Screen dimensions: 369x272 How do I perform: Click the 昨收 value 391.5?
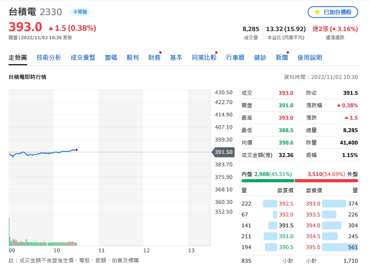tap(350, 93)
